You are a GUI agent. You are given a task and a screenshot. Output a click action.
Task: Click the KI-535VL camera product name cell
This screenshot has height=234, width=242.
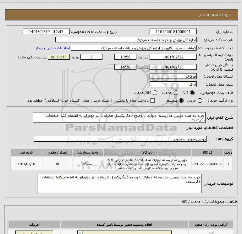click(x=147, y=164)
